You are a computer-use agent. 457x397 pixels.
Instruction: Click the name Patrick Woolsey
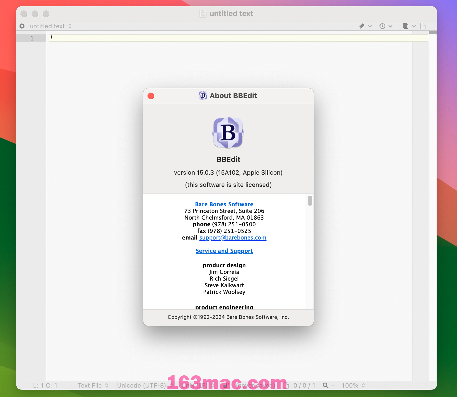point(224,292)
